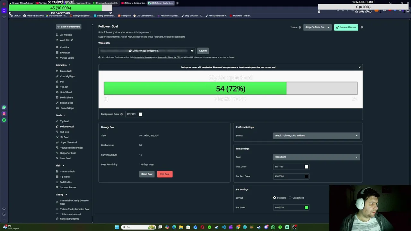Collapse the Flair section

point(63,166)
